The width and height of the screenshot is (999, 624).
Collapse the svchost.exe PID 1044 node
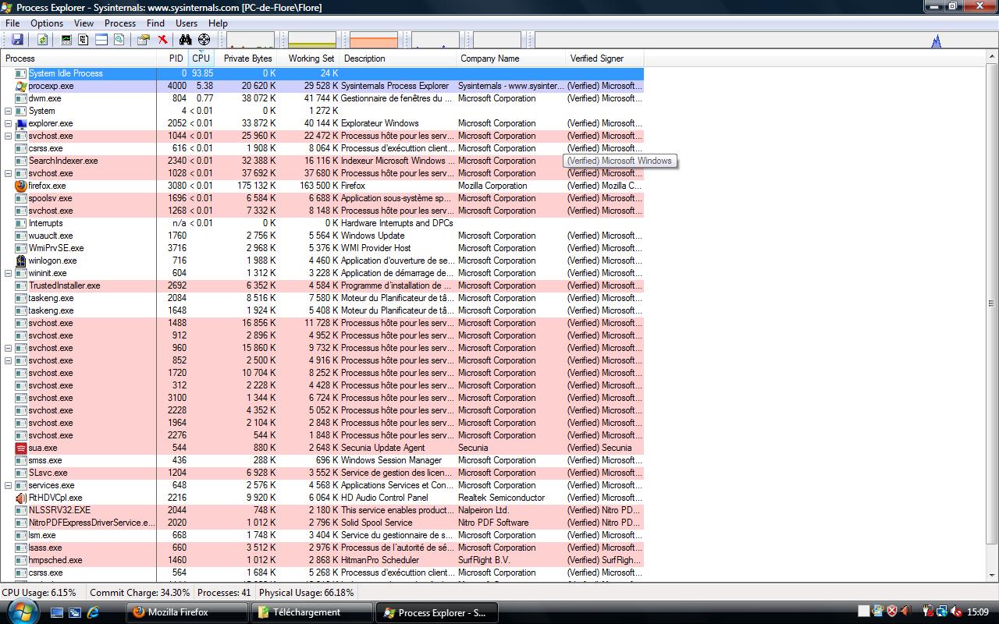click(9, 136)
